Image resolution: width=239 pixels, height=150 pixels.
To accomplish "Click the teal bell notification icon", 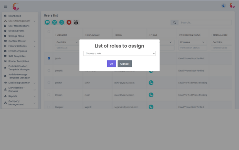I will (62, 22).
